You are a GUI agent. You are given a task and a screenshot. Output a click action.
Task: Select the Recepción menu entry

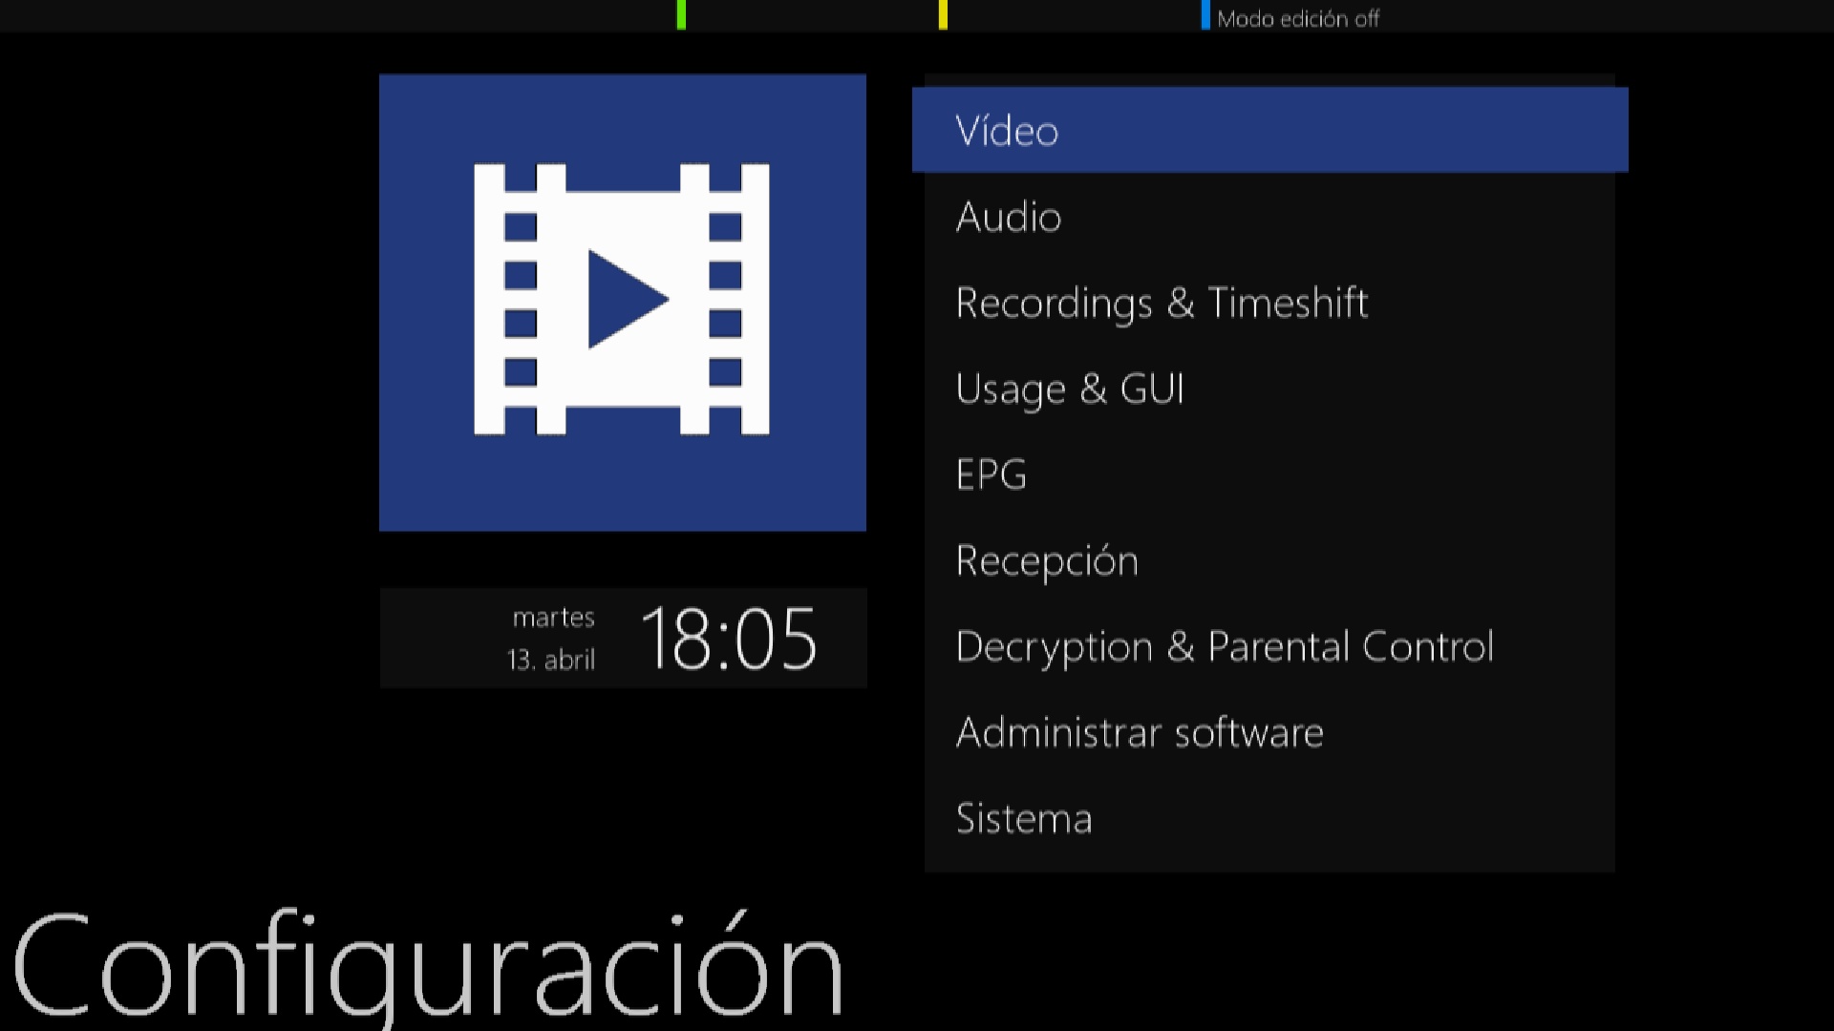click(1269, 560)
